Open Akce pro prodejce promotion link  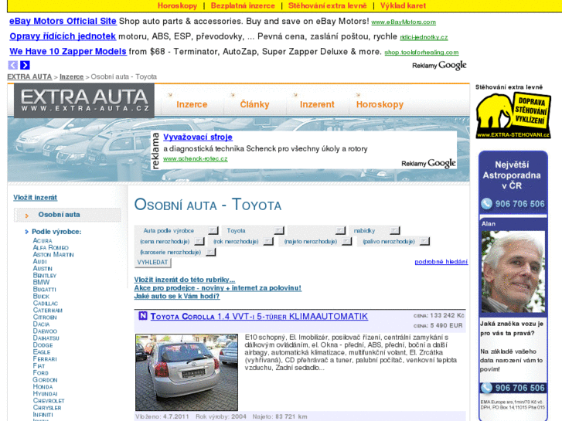coord(217,287)
